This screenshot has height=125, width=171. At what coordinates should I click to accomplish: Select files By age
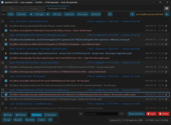[7, 120]
